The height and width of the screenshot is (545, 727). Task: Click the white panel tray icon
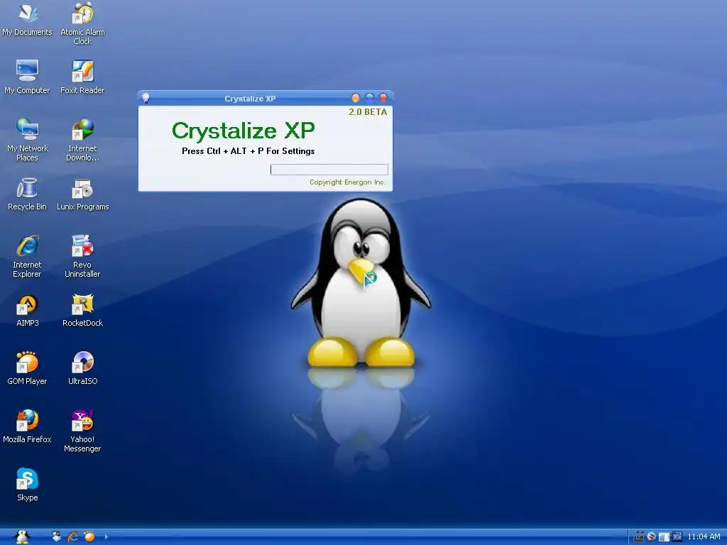664,536
